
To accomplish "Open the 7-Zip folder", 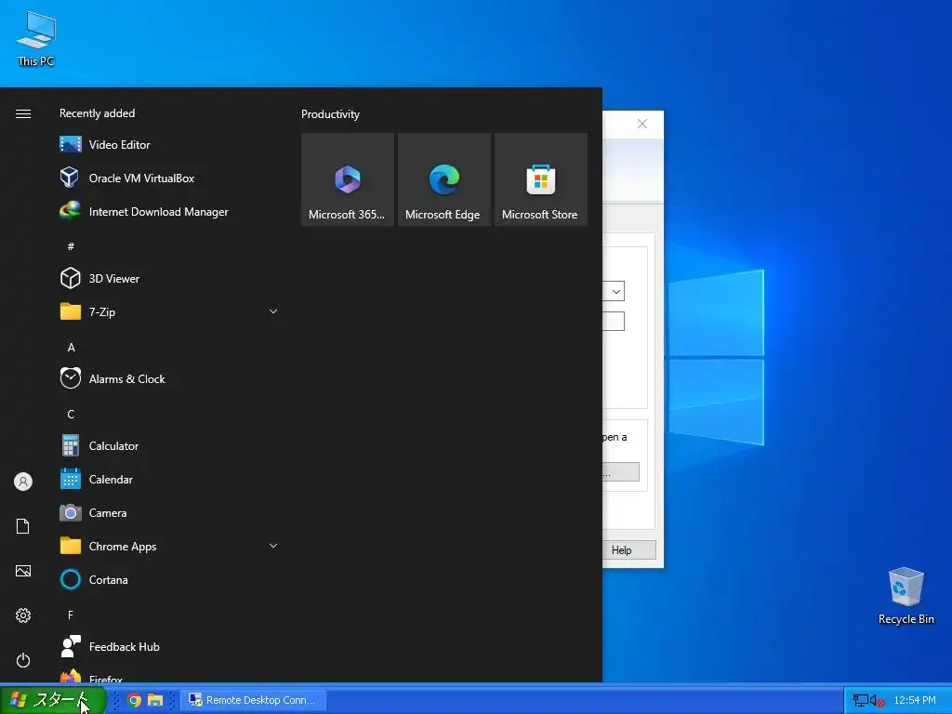I will point(169,312).
